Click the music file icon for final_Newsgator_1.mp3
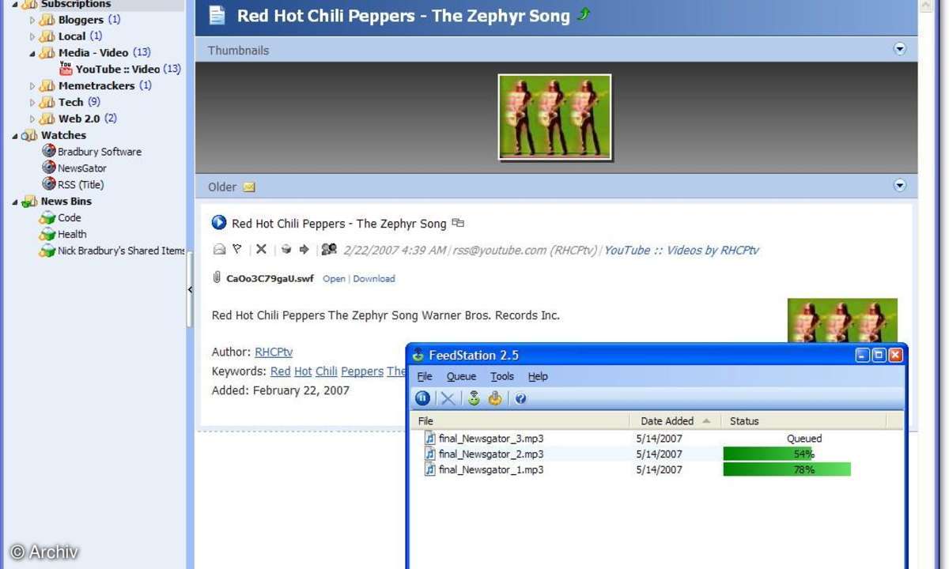949x569 pixels. tap(429, 469)
